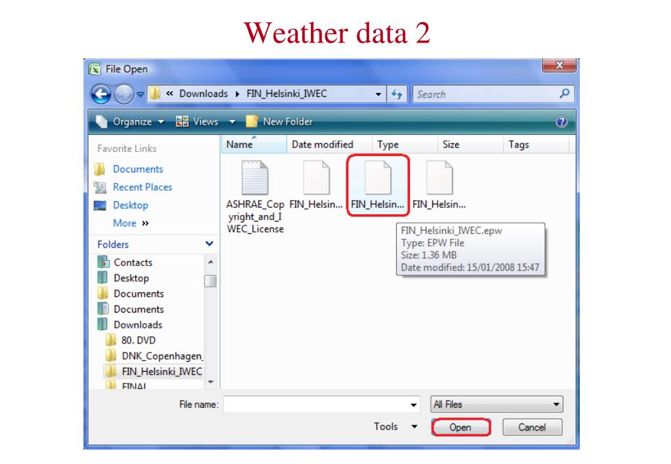Image resolution: width=671 pixels, height=464 pixels.
Task: Open the All Files type dropdown
Action: (x=497, y=404)
